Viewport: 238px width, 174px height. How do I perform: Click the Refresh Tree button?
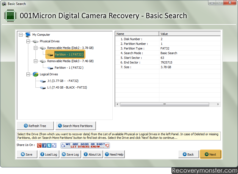coord(35,126)
